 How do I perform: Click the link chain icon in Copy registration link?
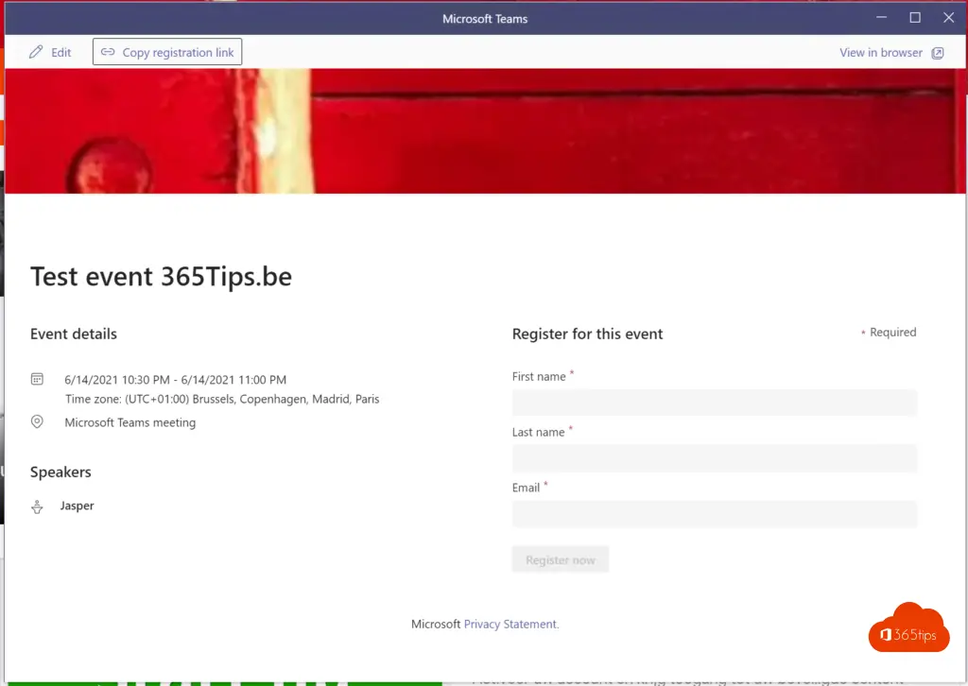(108, 52)
